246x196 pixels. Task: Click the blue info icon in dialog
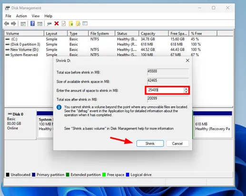click(x=59, y=107)
